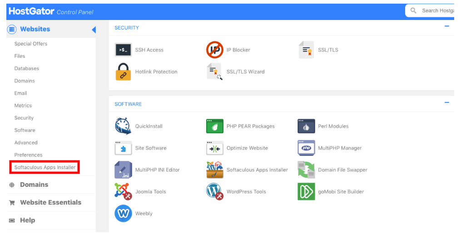The height and width of the screenshot is (240, 461).
Task: Click the IP Blocker label
Action: pos(238,50)
